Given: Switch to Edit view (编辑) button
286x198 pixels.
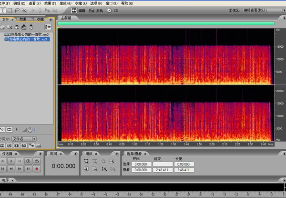Looking at the screenshot, I should click(78, 10).
